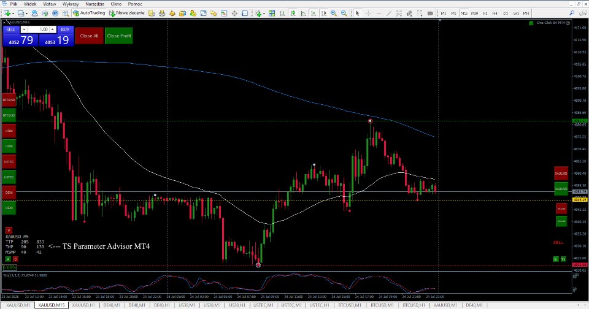The image size is (589, 309).
Task: Select the horizontal line drawing tool
Action: (x=379, y=13)
